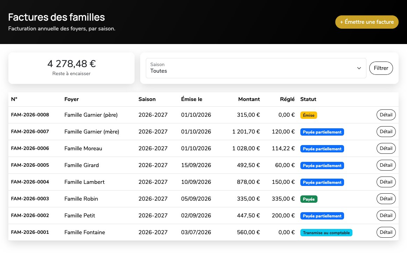Open Détail for Famille Petit
This screenshot has width=407, height=266.
[386, 215]
